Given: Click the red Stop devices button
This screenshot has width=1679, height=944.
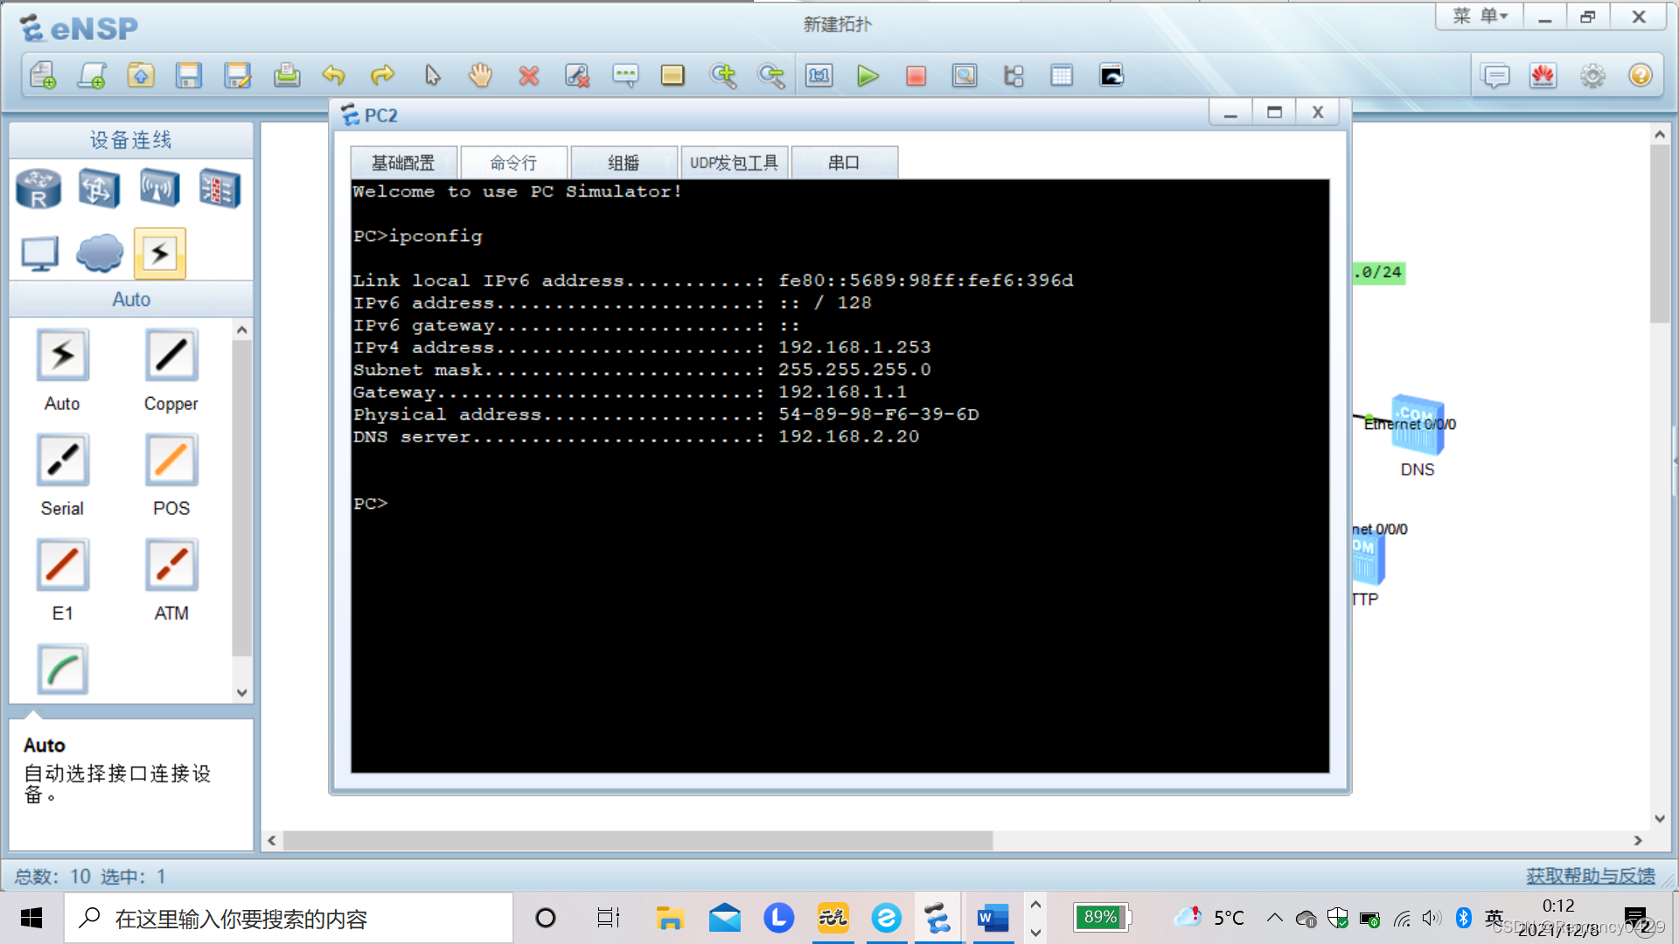Looking at the screenshot, I should [916, 76].
